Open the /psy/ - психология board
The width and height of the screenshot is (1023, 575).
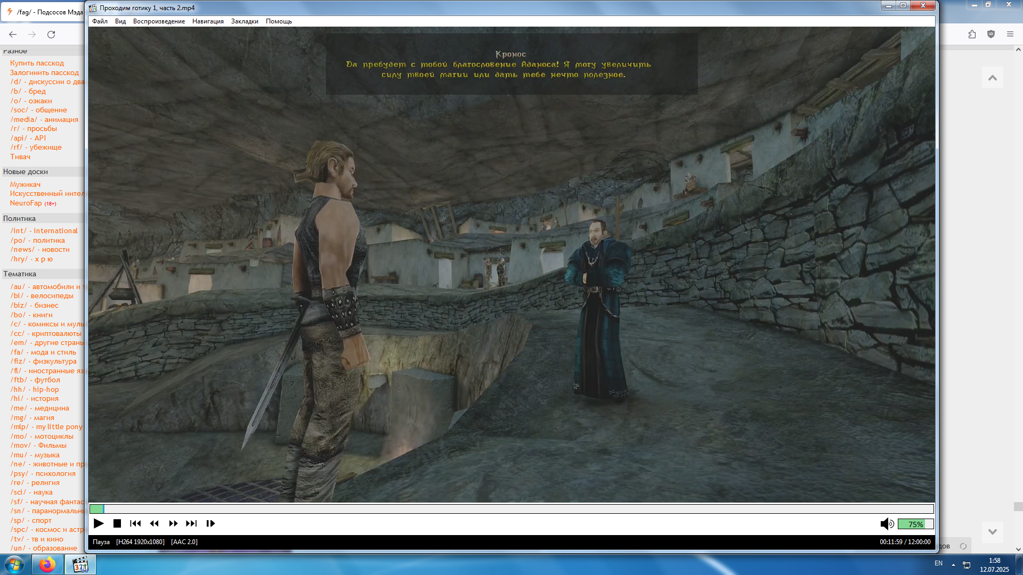[x=43, y=473]
